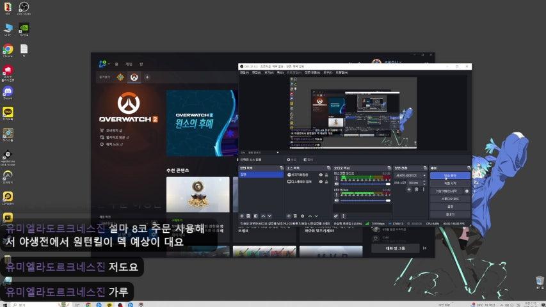Open the KakaoTalk desktop icon
The width and height of the screenshot is (546, 307).
tap(8, 113)
